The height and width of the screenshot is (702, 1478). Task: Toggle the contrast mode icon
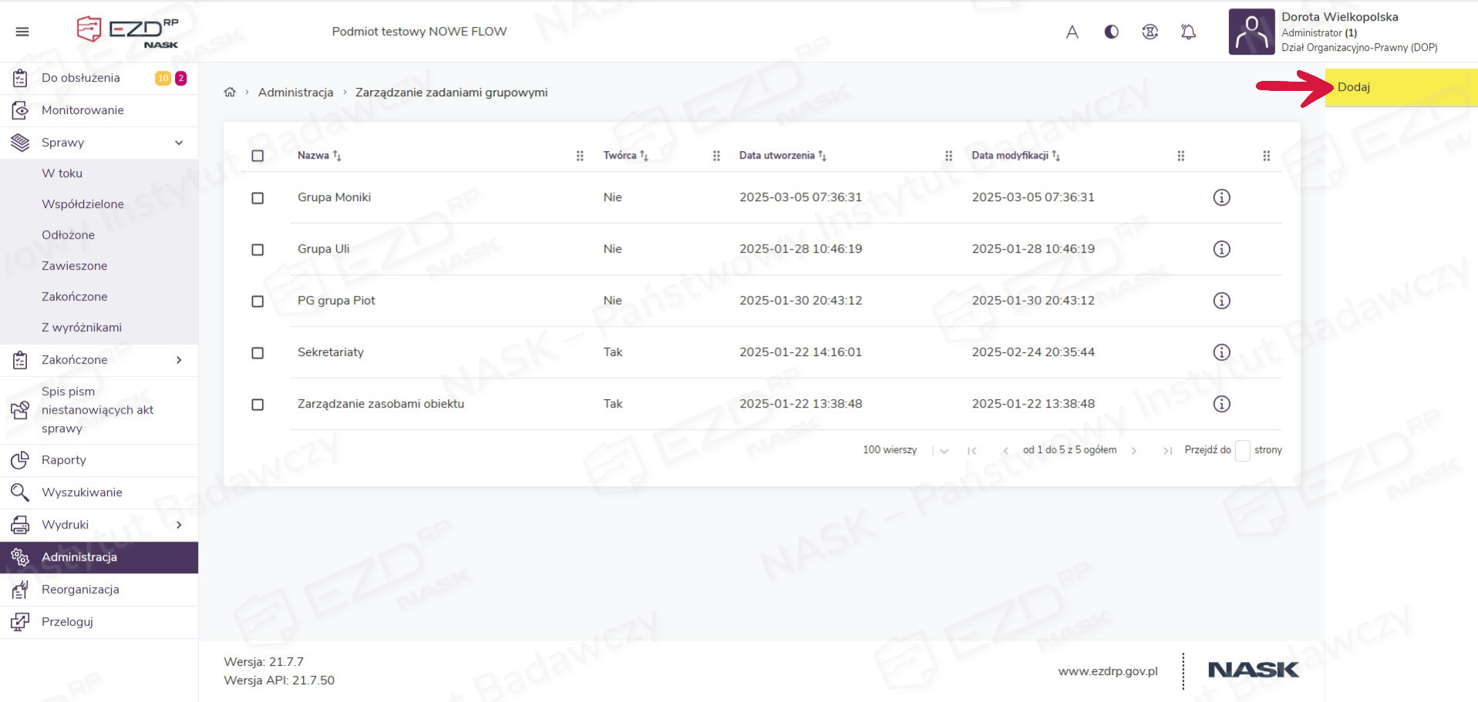1111,32
